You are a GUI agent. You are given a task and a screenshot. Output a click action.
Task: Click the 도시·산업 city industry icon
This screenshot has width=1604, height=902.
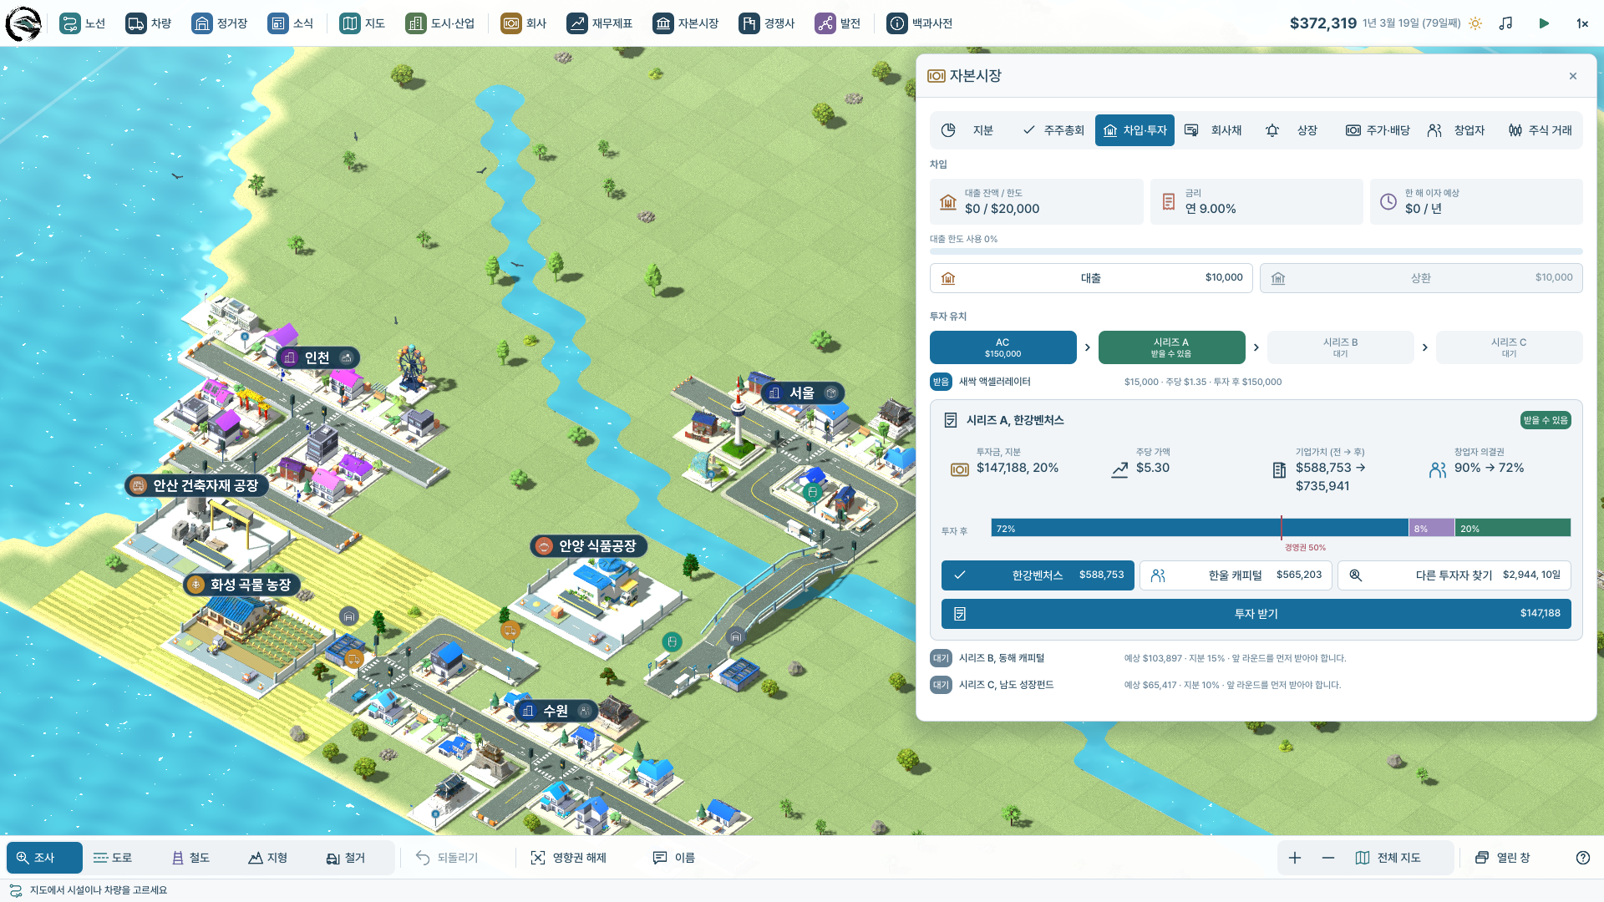(415, 23)
